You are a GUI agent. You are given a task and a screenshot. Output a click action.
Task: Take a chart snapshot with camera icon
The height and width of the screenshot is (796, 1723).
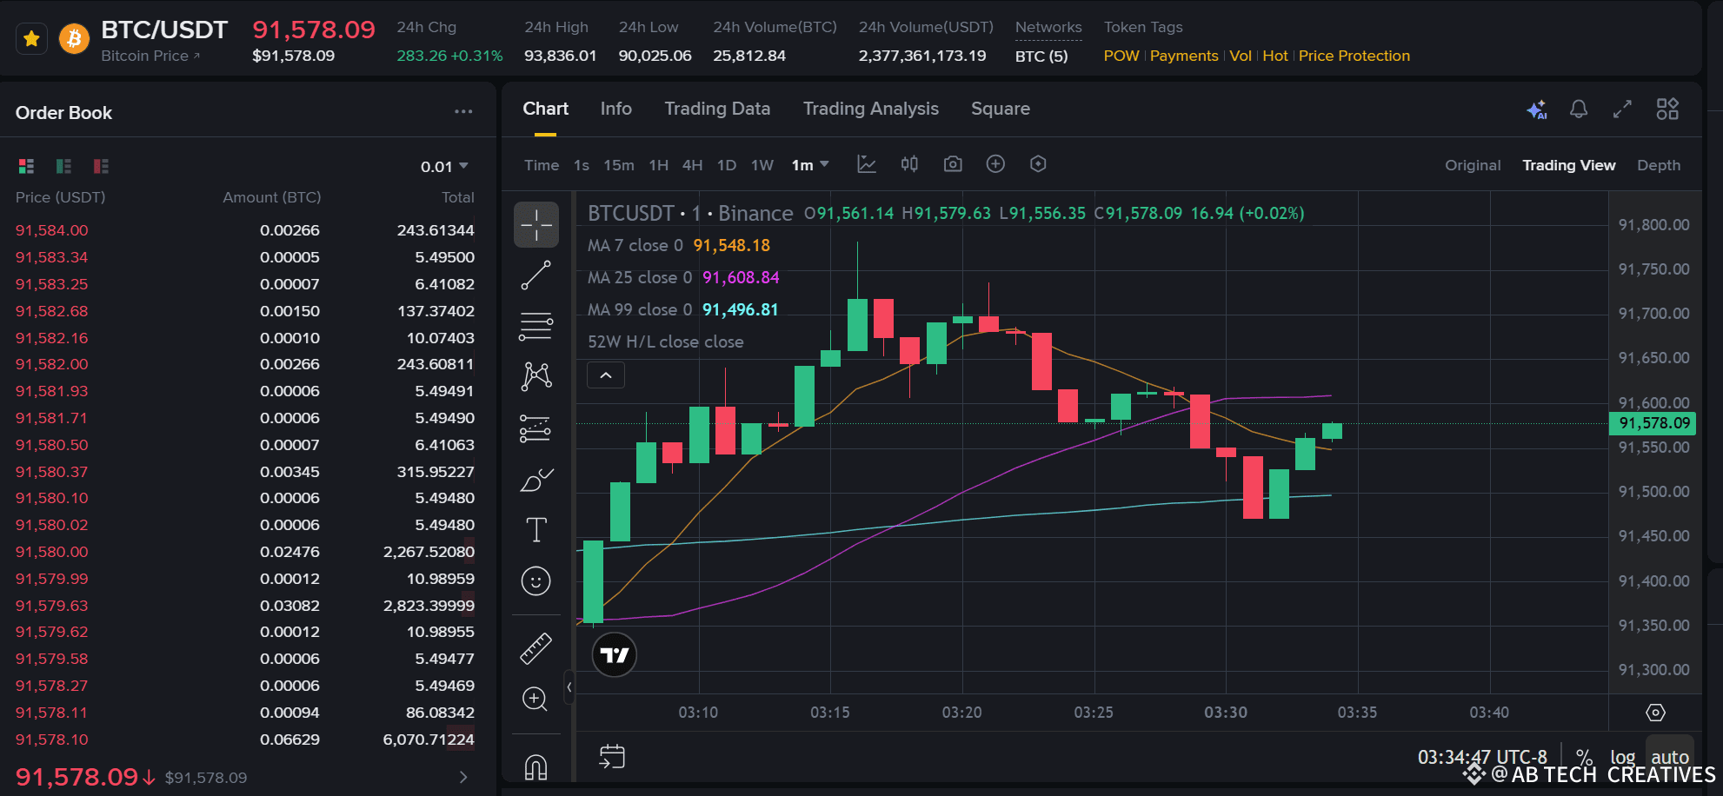pos(953,164)
